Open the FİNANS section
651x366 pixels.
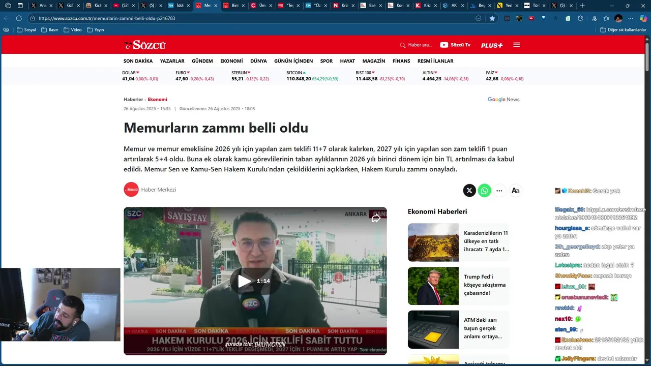(x=401, y=61)
